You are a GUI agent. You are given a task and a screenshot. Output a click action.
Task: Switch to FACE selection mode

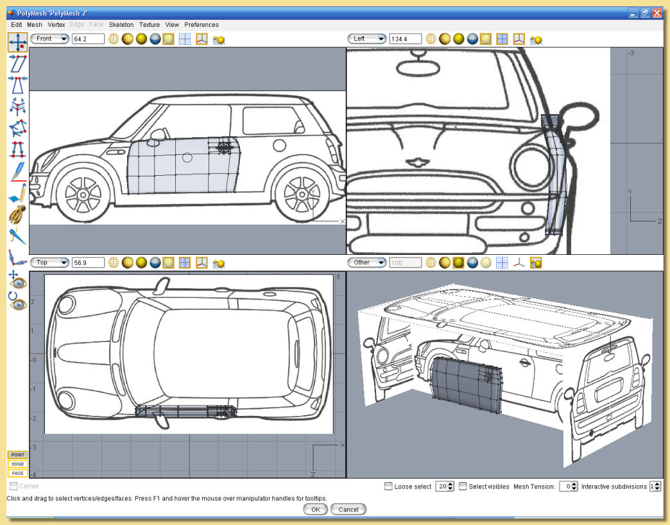point(18,473)
